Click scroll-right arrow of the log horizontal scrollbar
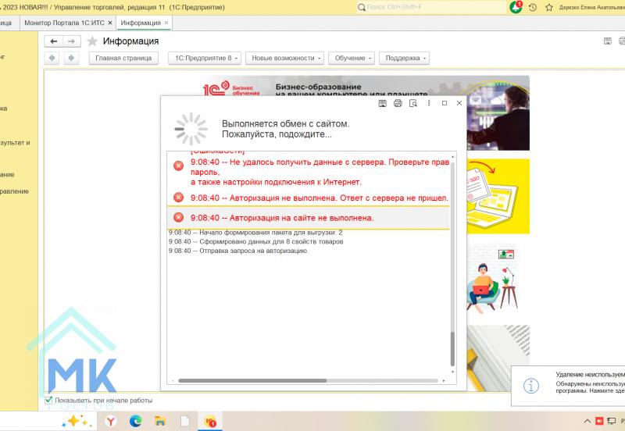 [x=444, y=381]
